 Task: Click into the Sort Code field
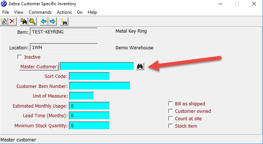tap(89, 76)
